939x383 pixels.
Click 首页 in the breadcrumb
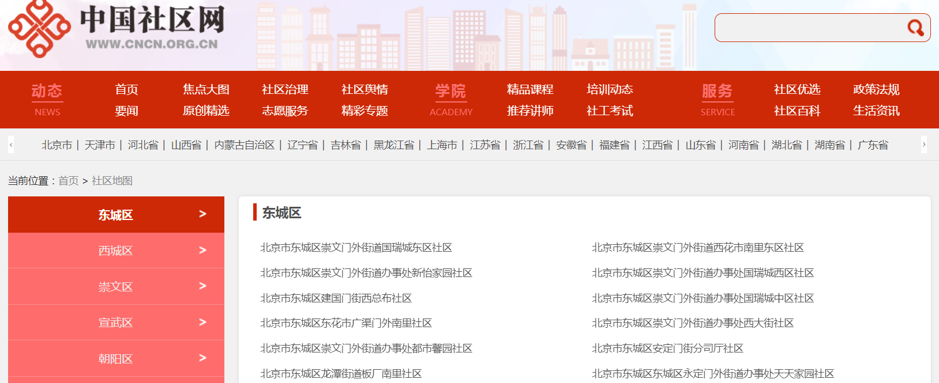coord(69,181)
